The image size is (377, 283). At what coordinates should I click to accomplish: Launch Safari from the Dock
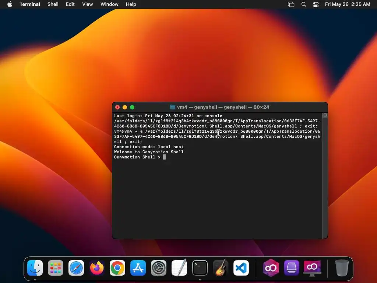point(76,268)
